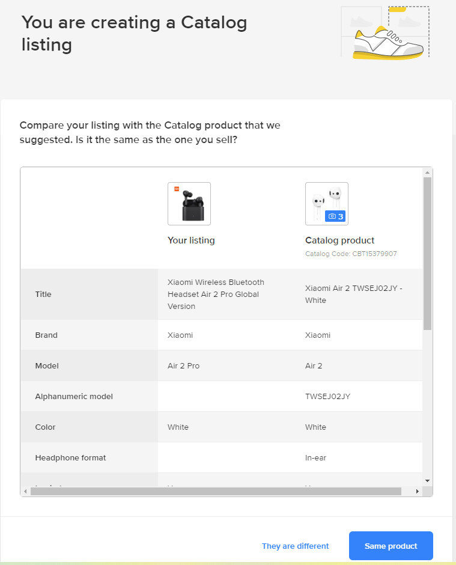This screenshot has height=565, width=456.
Task: Click the In-ear headphone format value
Action: [315, 457]
